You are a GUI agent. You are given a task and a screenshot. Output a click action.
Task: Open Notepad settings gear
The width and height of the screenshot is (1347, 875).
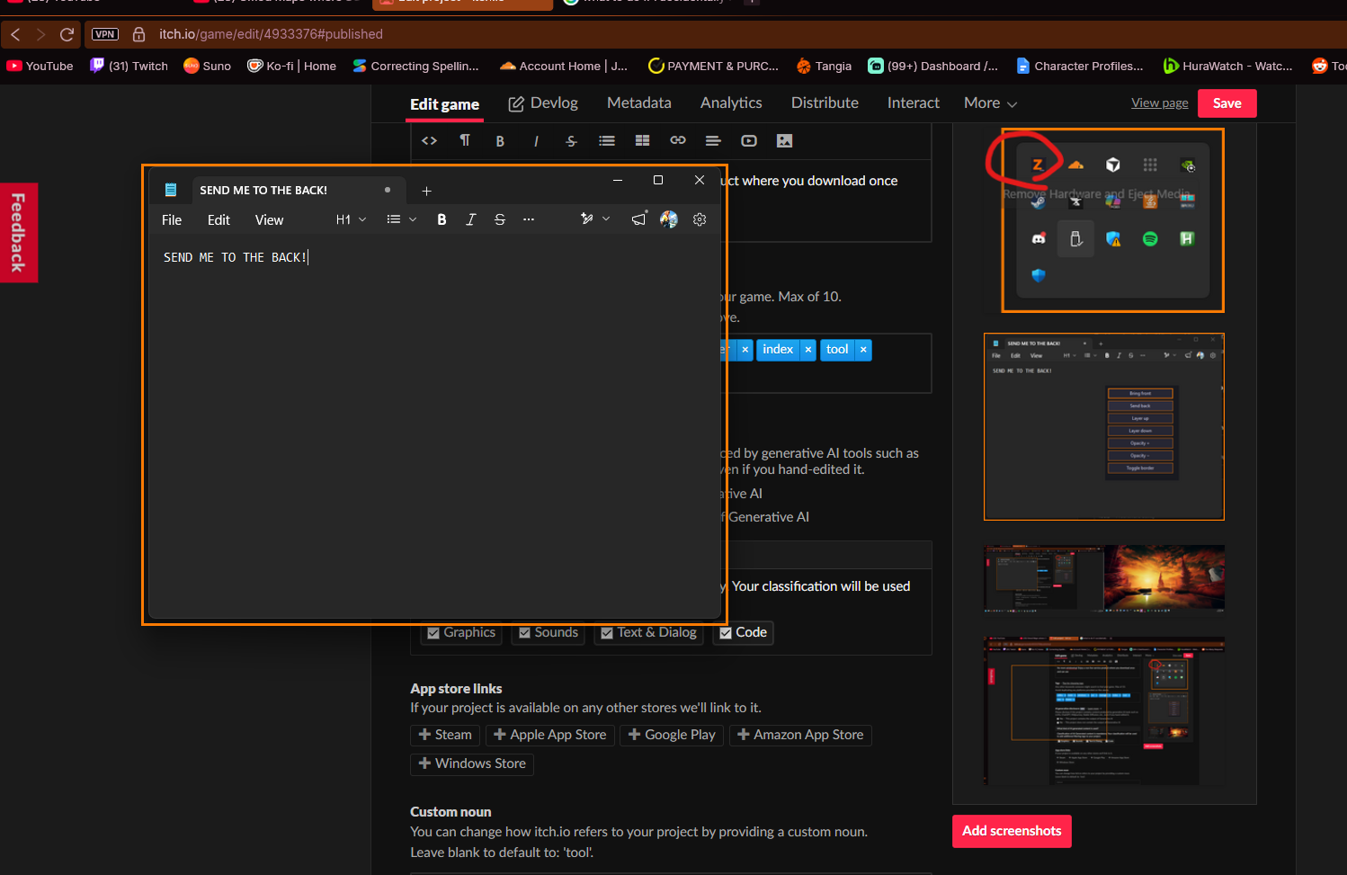[x=700, y=219]
